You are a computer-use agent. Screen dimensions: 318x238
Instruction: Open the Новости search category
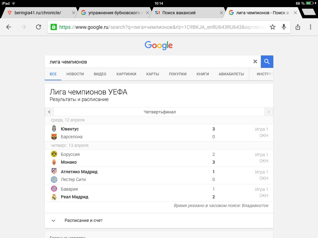click(75, 74)
